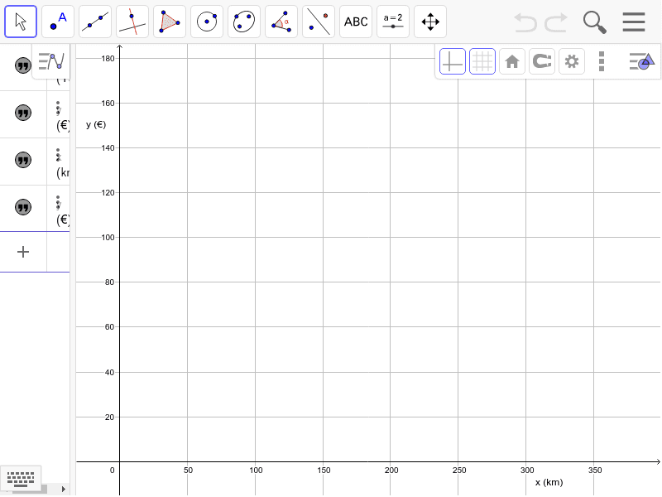The height and width of the screenshot is (497, 662).
Task: Open the point capturing magnet options
Action: click(542, 61)
